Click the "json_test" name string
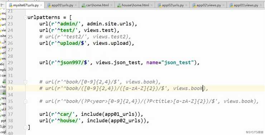265x135 pixels. 178,62
